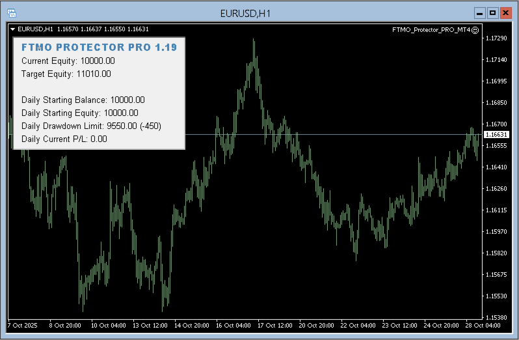Click the 28 Oct 04:00 time label

click(483, 326)
